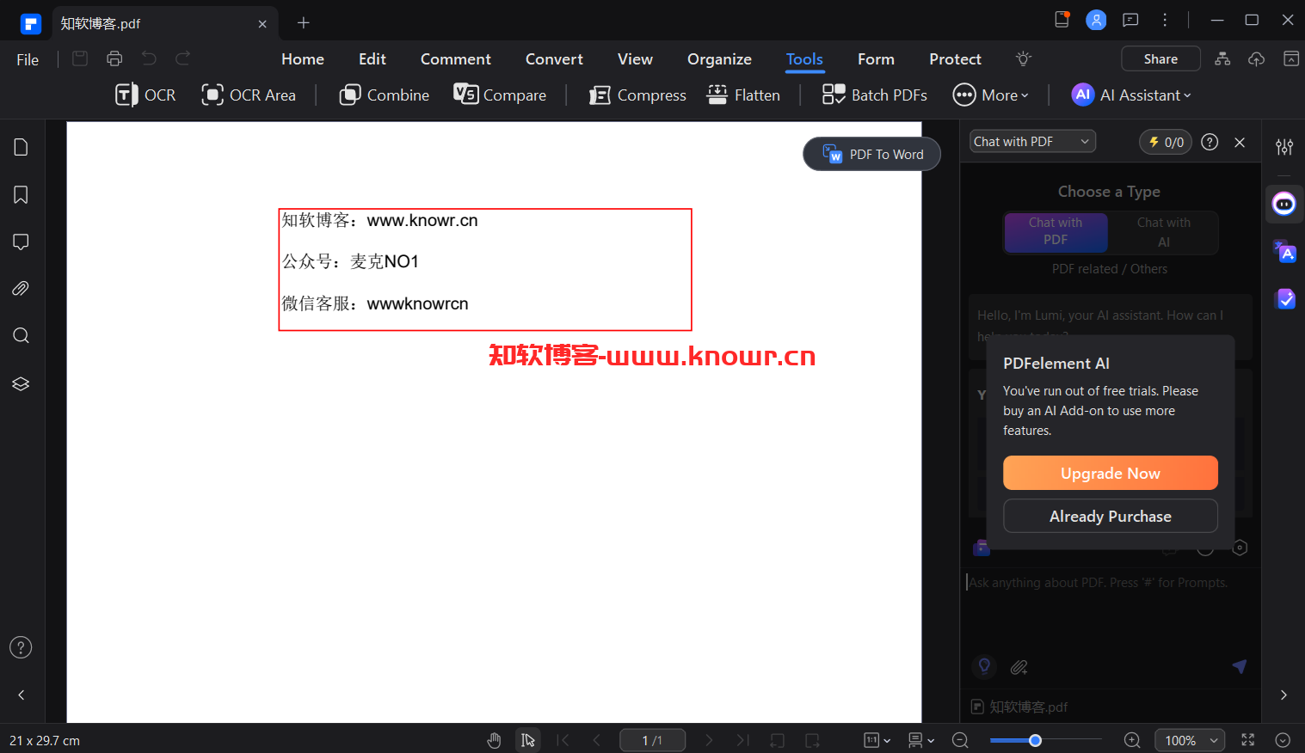The width and height of the screenshot is (1305, 753).
Task: Open help from the left sidebar
Action: (21, 647)
